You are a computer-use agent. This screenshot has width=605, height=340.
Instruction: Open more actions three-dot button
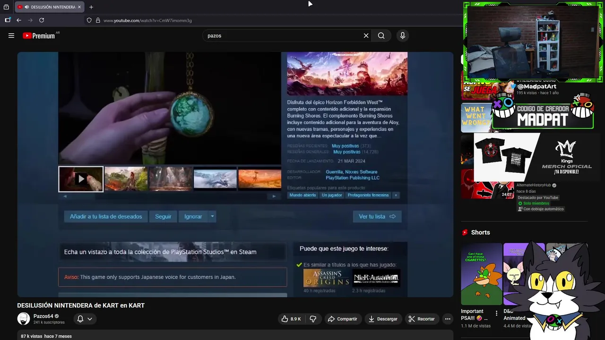pos(448,319)
